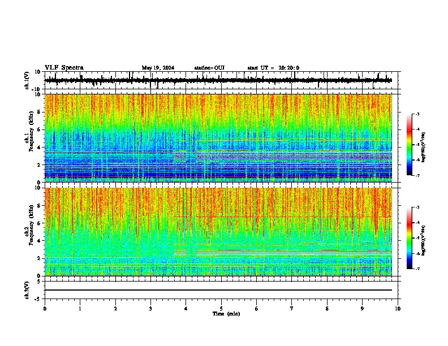
Task: Click time axis tick label '9'
Action: pyautogui.click(x=362, y=309)
